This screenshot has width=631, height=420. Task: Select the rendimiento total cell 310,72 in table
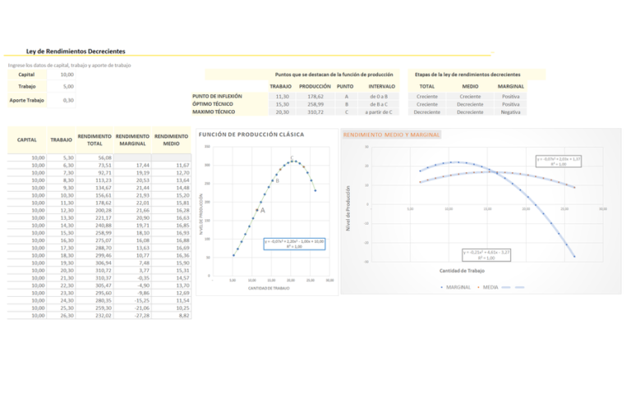tap(100, 270)
